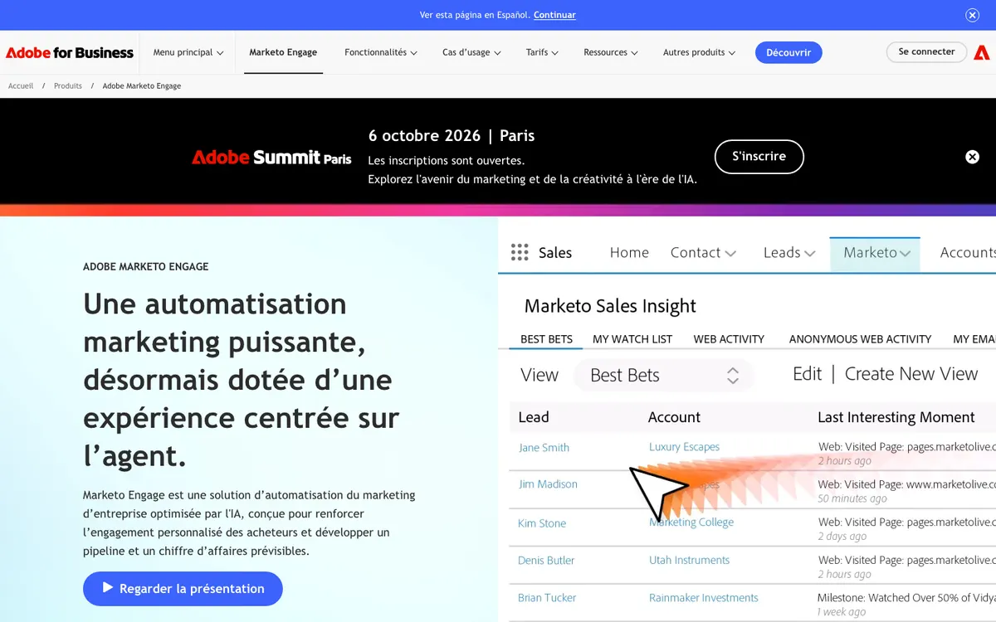
Task: Open the ANONYMOUS WEB ACTIVITY tab
Action: (860, 339)
